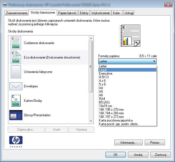This screenshot has height=162, width=175.
Task: Select 16K 195 x 270 mm
Action: (127, 110)
